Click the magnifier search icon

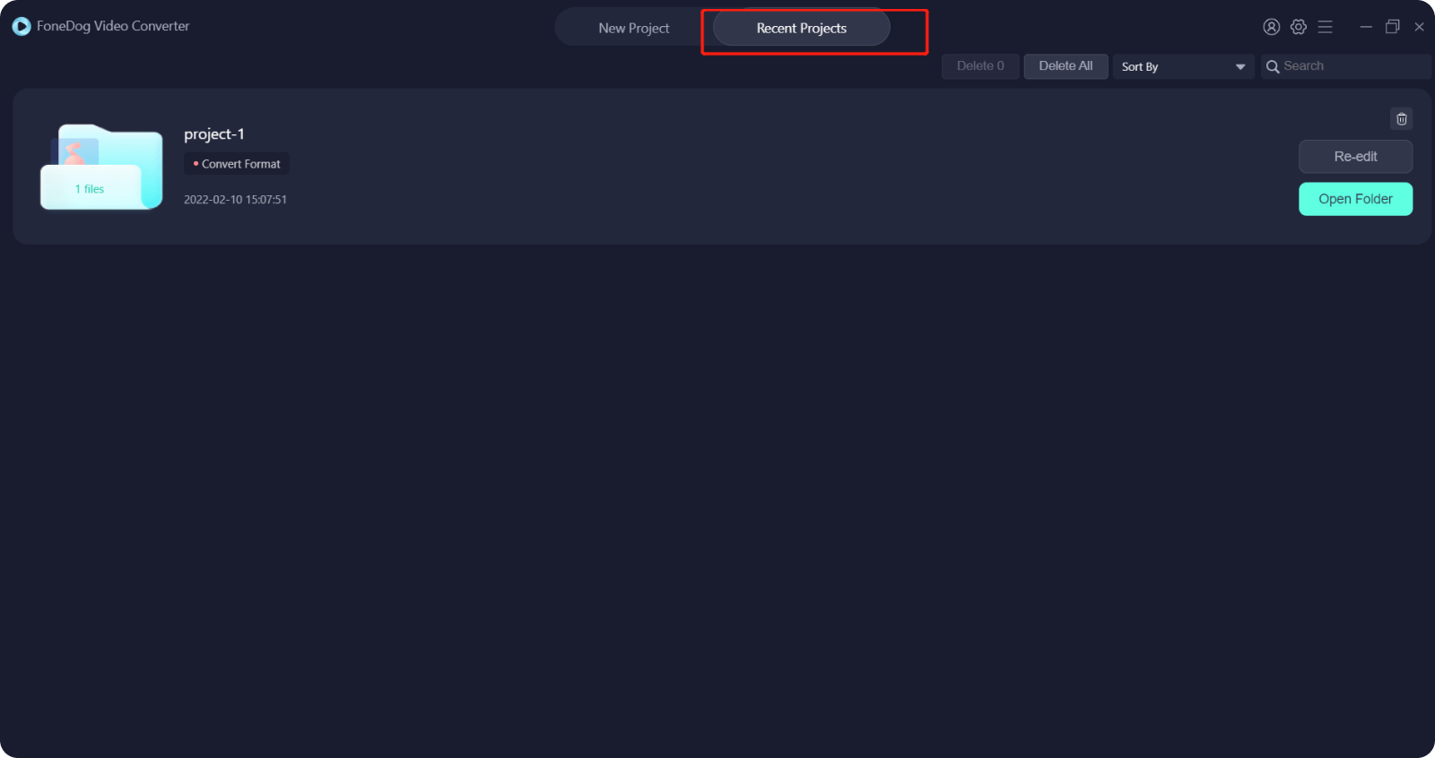1272,67
